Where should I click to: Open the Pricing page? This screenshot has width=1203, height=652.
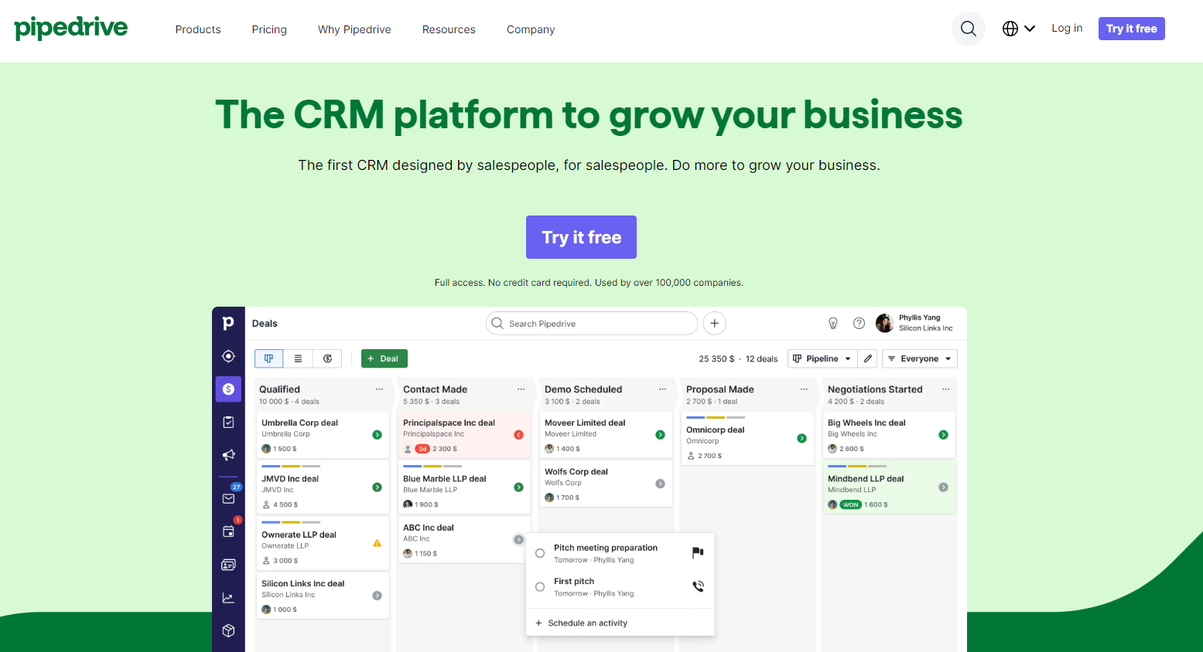(x=269, y=29)
